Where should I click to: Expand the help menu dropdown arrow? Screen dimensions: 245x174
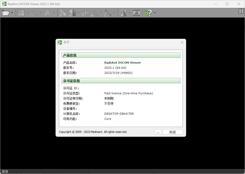(155, 13)
